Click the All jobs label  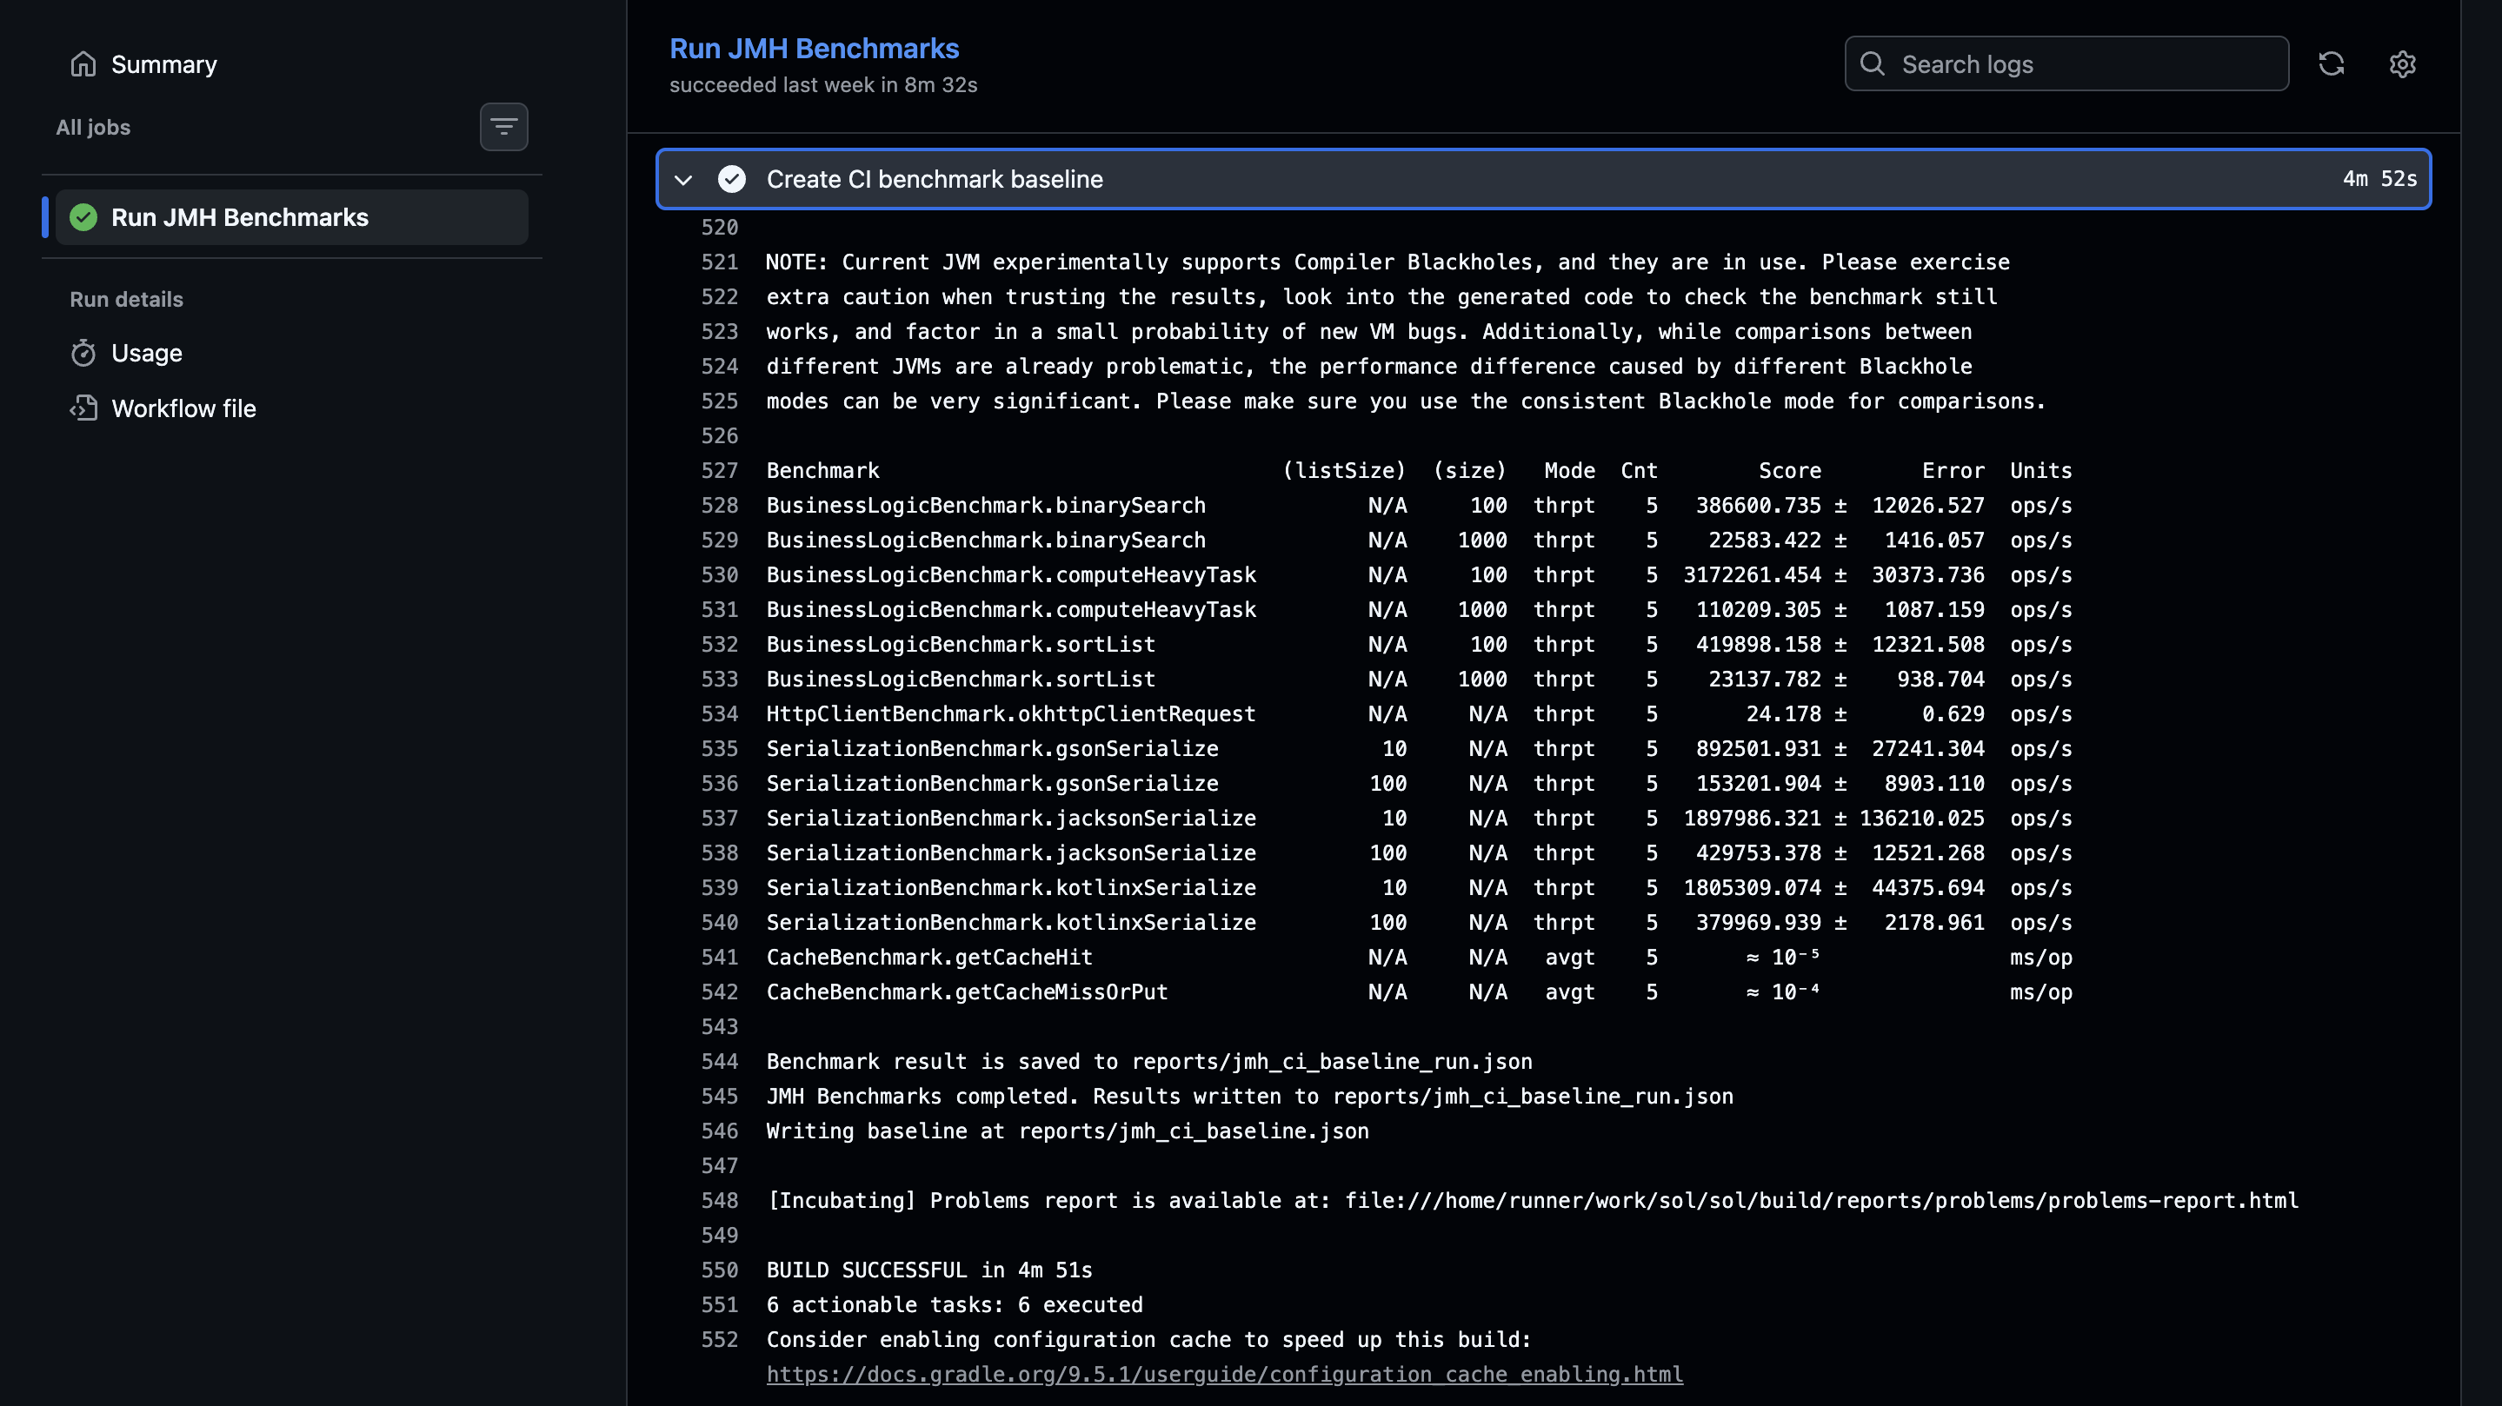click(x=93, y=127)
